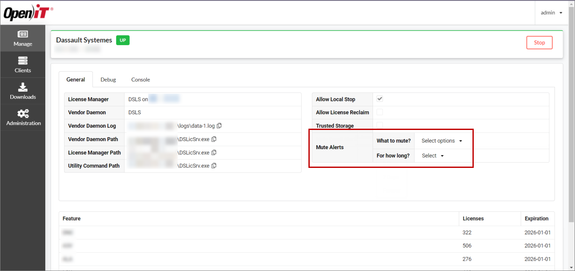Image resolution: width=575 pixels, height=271 pixels.
Task: Uncheck the Allow Local Stop checkbox
Action: 379,98
